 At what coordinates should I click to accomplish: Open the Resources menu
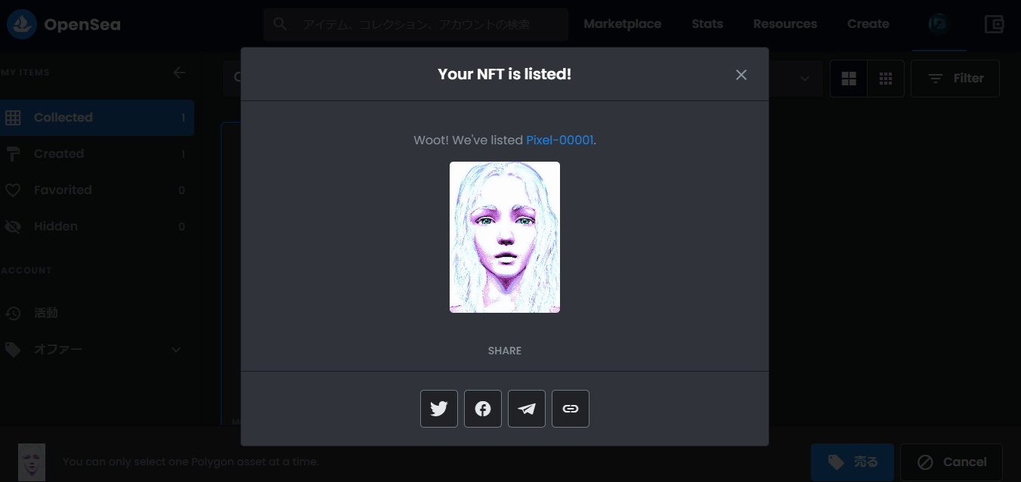pyautogui.click(x=785, y=24)
